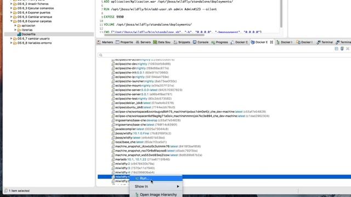Select Run... in the context menu
This screenshot has width=351, height=197.
tap(156, 178)
